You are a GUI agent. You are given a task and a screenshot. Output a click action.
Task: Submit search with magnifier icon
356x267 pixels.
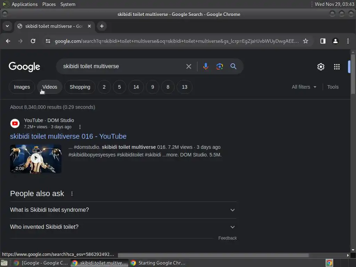(233, 66)
